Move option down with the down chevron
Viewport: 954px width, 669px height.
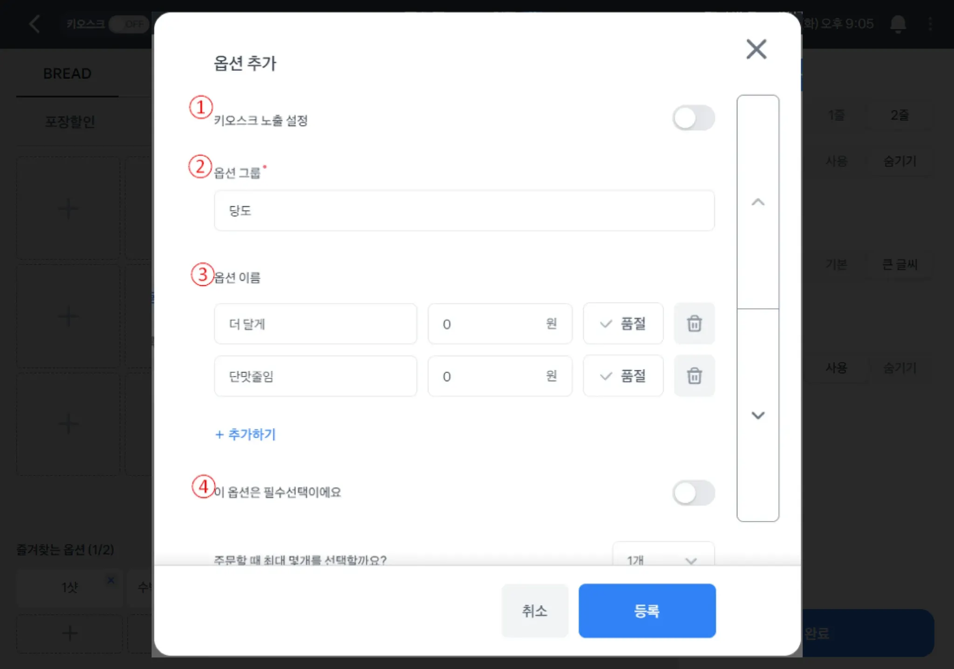pos(758,415)
